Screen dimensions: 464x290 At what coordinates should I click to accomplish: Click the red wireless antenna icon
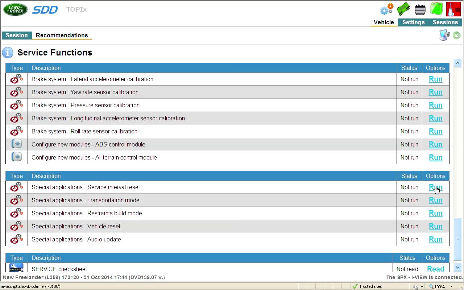point(453,9)
